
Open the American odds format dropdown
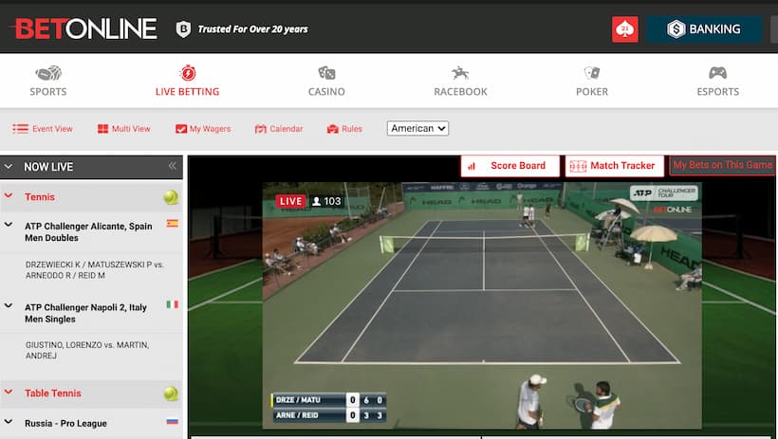417,128
